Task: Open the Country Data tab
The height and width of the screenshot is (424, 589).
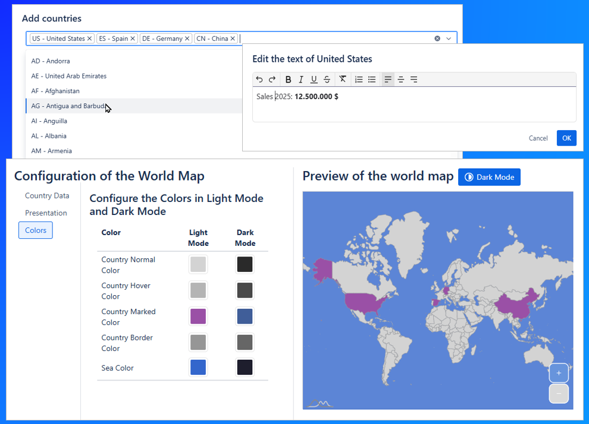Action: pos(47,196)
